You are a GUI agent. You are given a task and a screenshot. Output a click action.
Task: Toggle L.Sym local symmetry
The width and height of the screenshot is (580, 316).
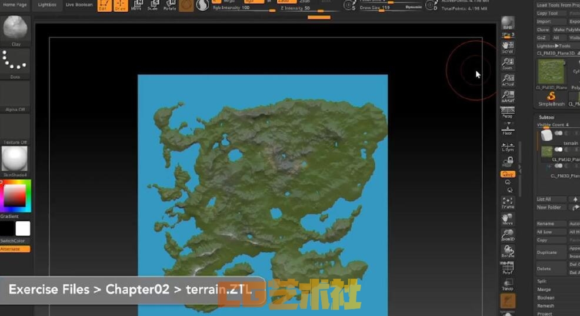click(508, 147)
